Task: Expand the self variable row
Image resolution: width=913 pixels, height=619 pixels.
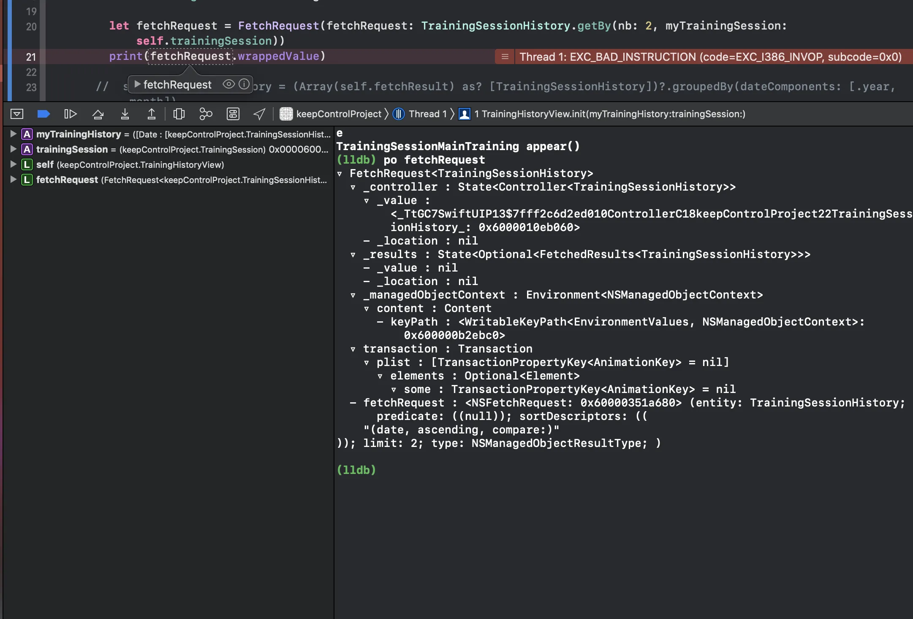Action: pyautogui.click(x=13, y=164)
